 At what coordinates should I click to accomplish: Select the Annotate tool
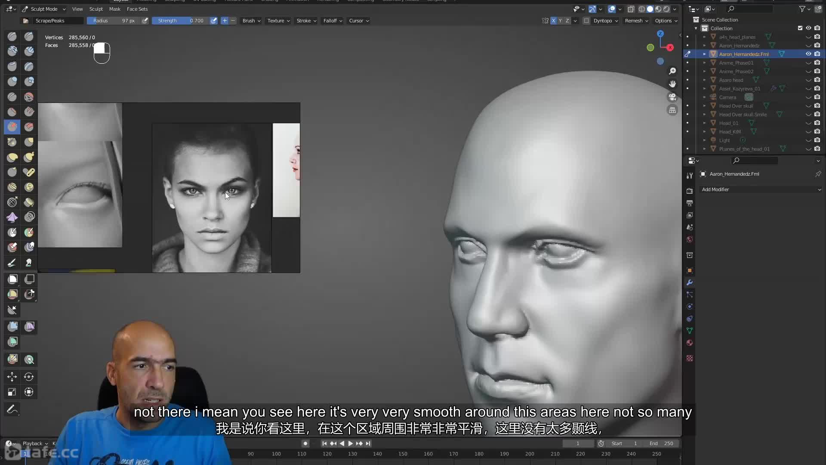click(12, 409)
